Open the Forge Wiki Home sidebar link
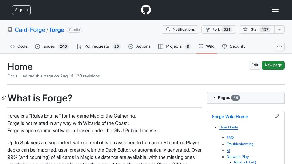This screenshot has width=292, height=164. click(x=230, y=117)
